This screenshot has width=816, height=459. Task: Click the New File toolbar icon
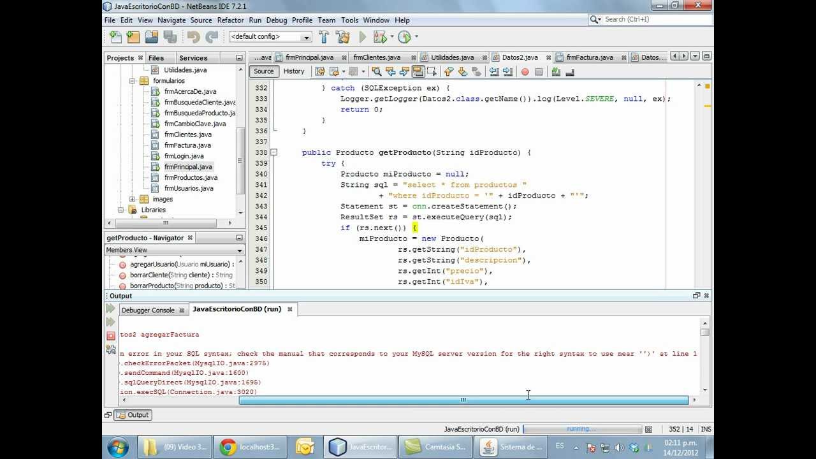[115, 37]
